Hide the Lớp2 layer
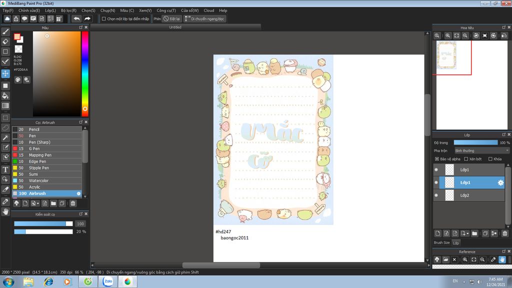Viewport: 512px width, 288px height. coord(436,195)
